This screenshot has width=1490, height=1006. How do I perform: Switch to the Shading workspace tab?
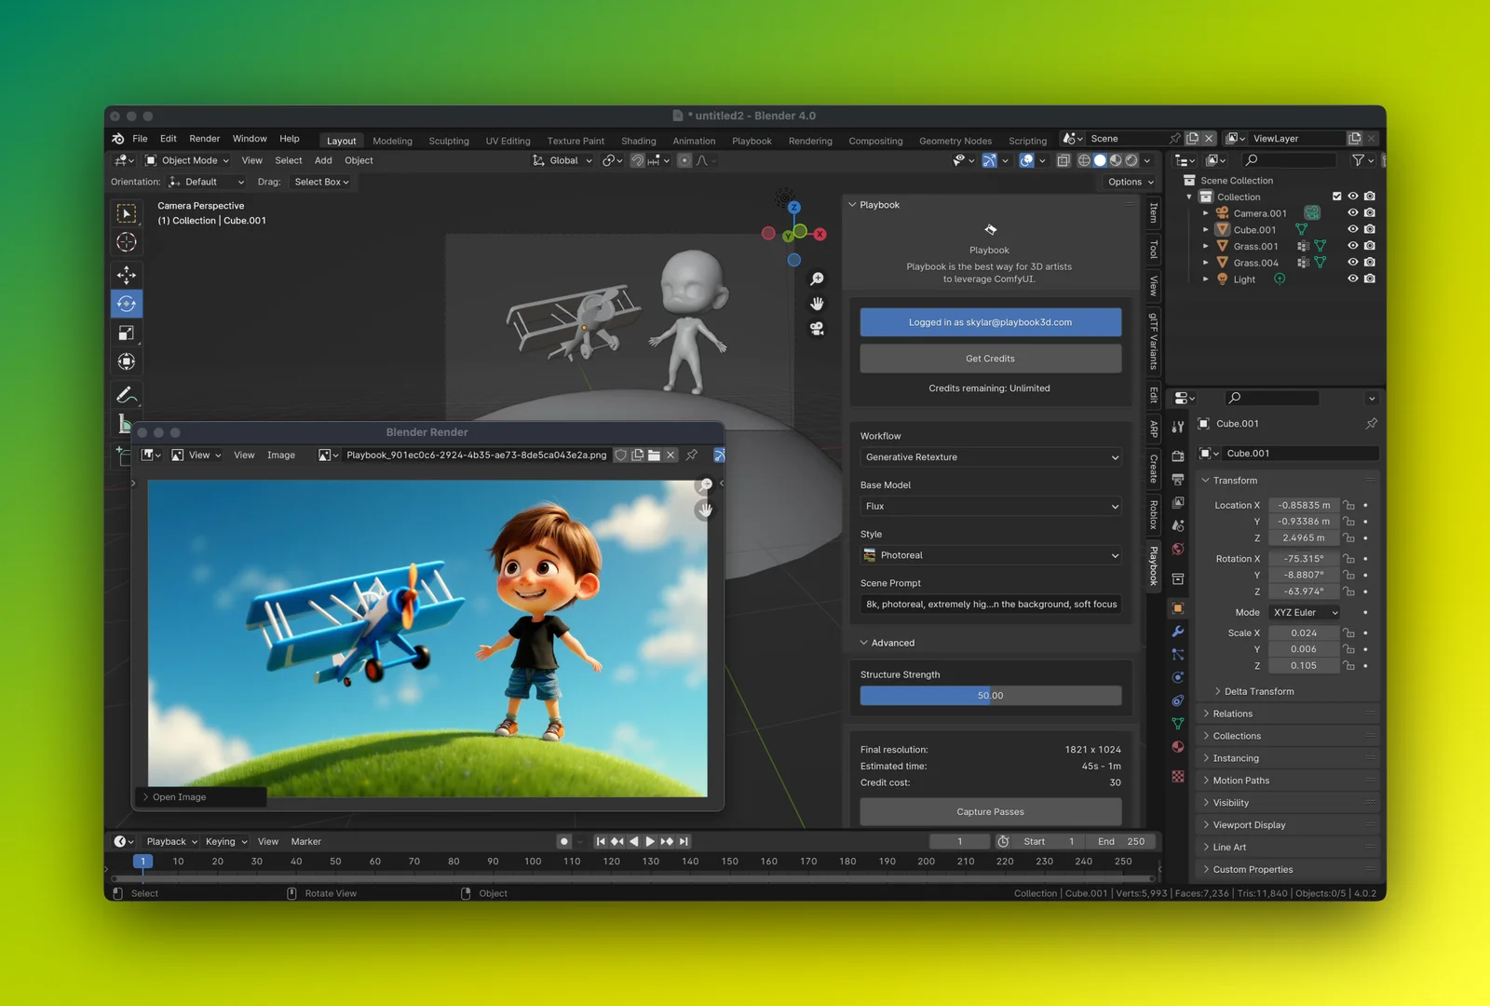click(x=638, y=141)
